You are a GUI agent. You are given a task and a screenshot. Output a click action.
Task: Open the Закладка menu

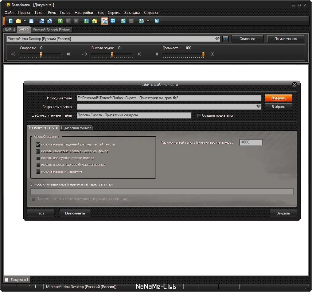coord(132,13)
